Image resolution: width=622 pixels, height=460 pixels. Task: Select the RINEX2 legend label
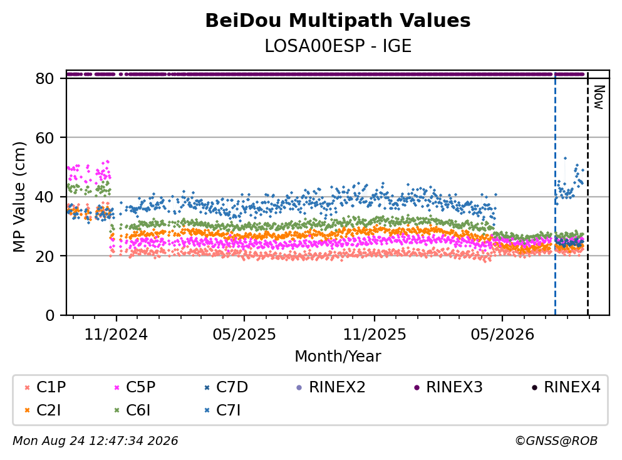coord(337,387)
